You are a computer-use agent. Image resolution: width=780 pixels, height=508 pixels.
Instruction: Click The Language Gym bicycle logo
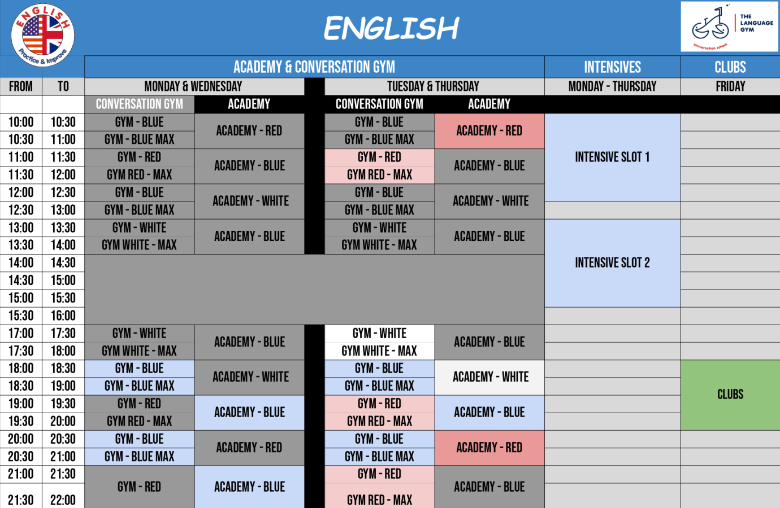[729, 27]
